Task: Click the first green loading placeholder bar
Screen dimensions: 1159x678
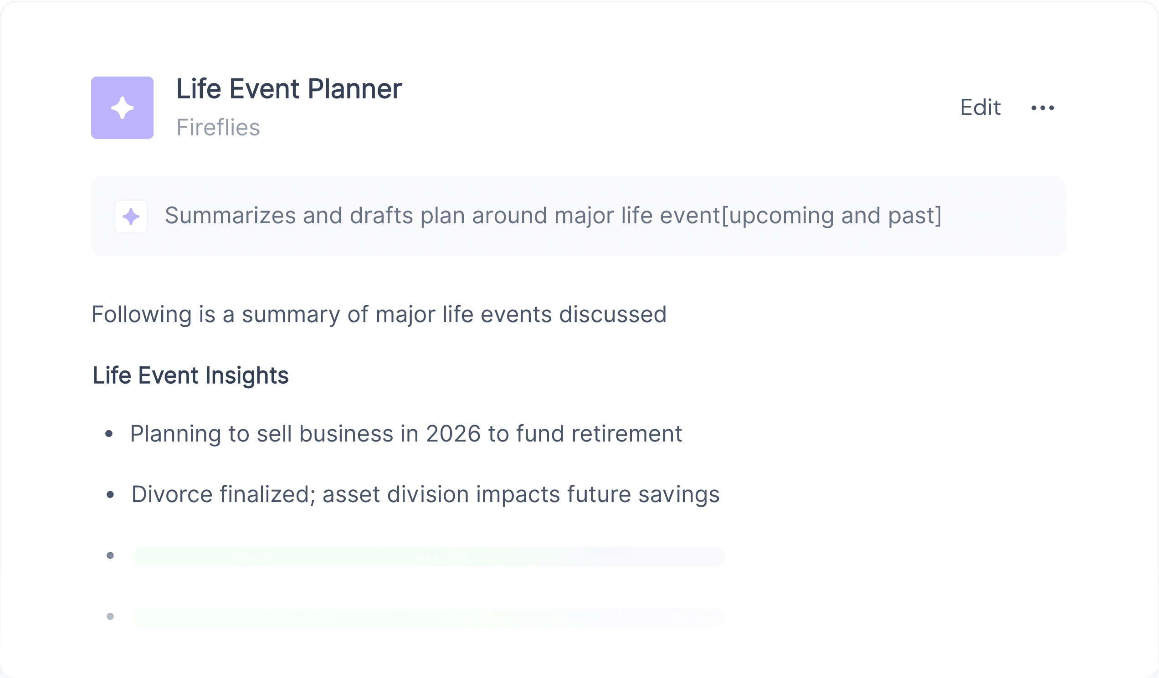Action: click(429, 556)
